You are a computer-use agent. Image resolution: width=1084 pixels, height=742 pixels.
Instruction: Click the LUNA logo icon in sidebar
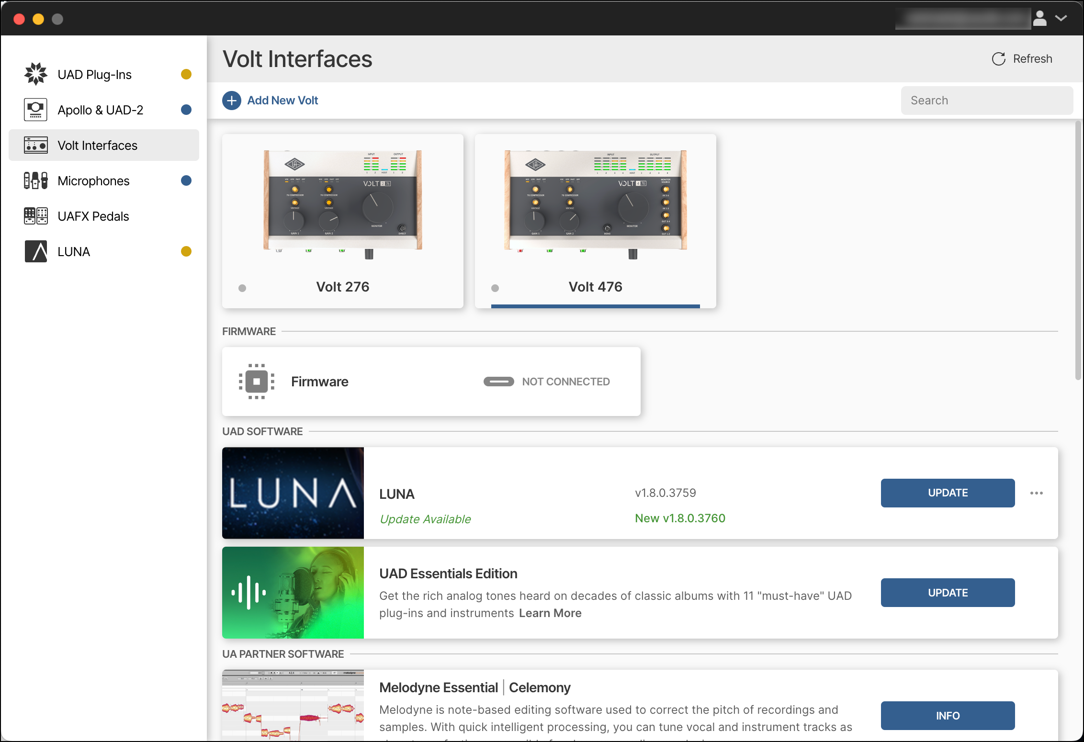(x=36, y=251)
